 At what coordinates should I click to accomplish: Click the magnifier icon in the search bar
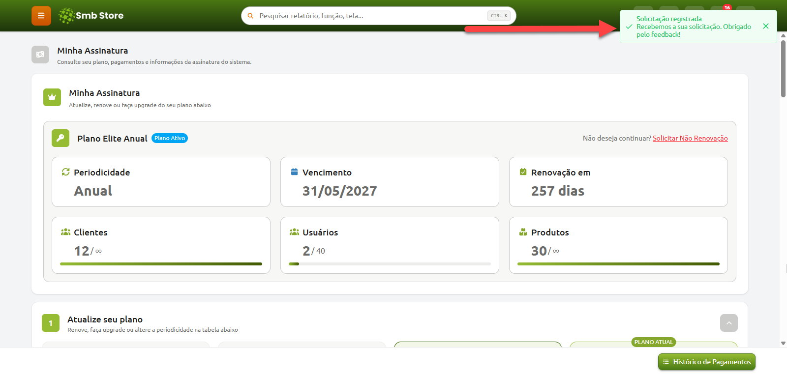[x=250, y=16]
